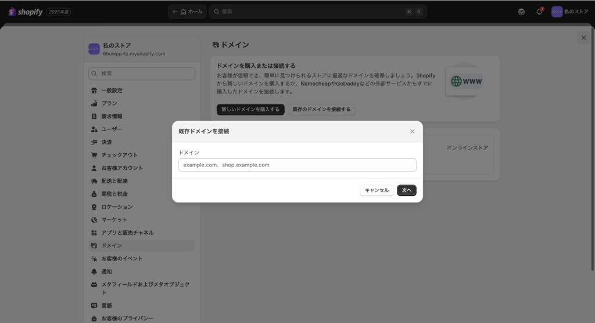
Task: Click the settings sidebar 検索 field
Action: 142,74
